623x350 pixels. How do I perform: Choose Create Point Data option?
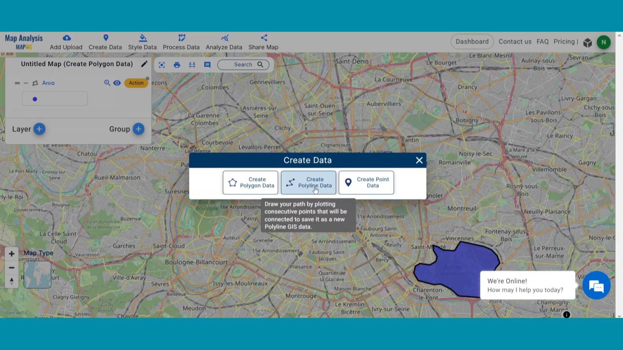tap(366, 182)
